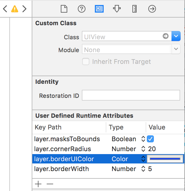Click Boolean type of masksToBounds
Image resolution: width=185 pixels, height=191 pixels.
124,139
